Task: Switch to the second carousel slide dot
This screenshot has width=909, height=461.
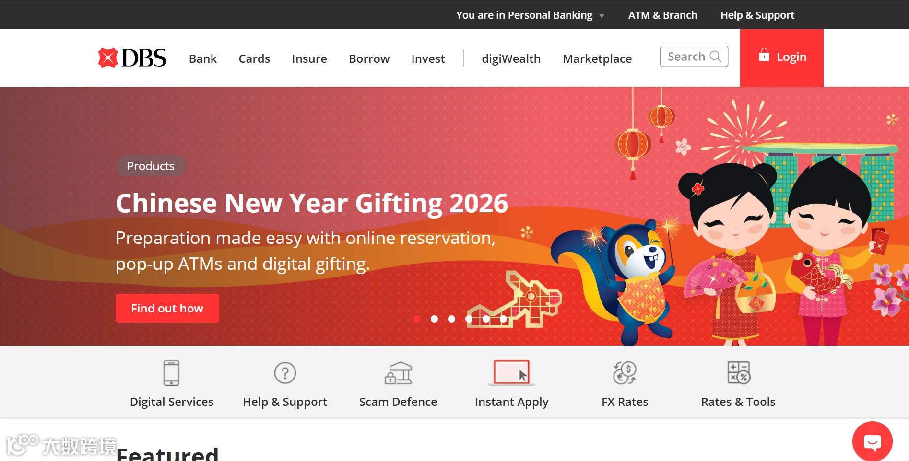Action: (x=434, y=319)
